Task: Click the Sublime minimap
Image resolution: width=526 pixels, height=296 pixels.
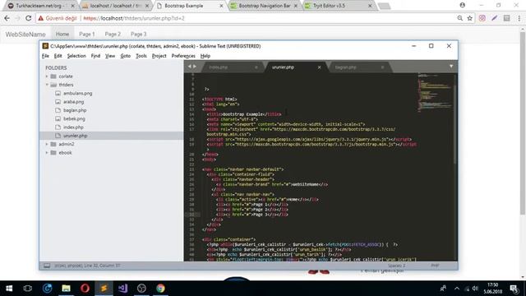Action: point(434,92)
